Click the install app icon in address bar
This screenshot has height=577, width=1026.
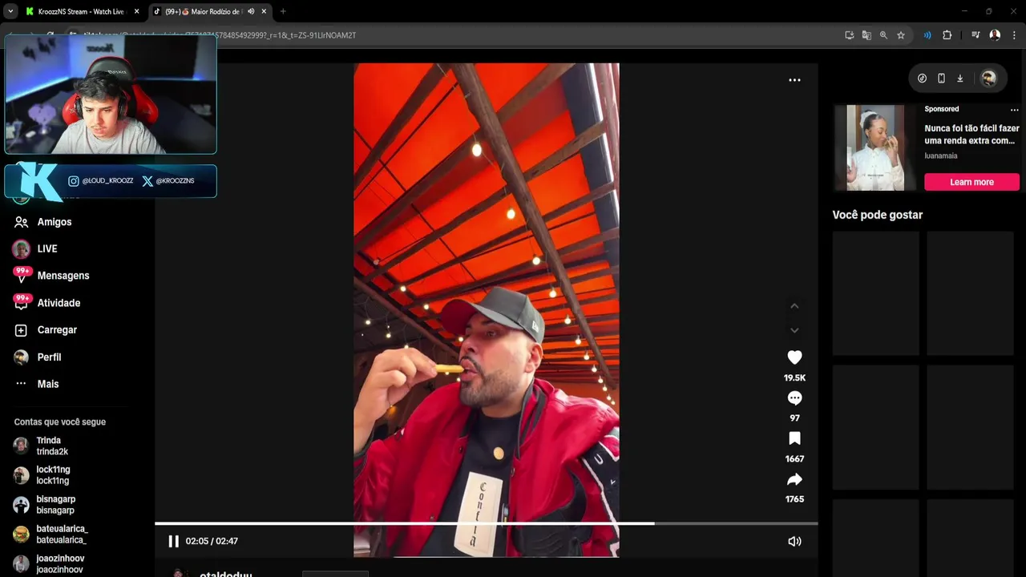[850, 35]
